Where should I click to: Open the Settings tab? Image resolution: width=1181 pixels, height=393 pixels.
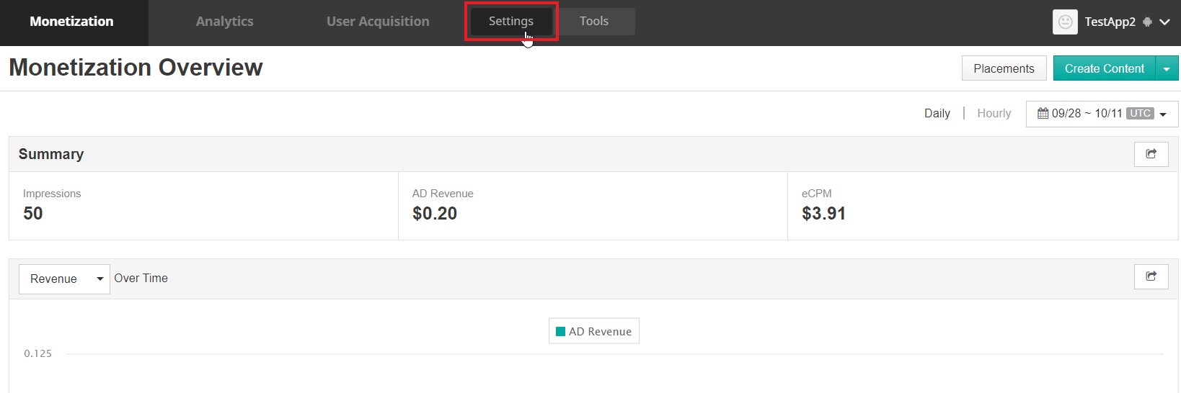[x=511, y=22]
